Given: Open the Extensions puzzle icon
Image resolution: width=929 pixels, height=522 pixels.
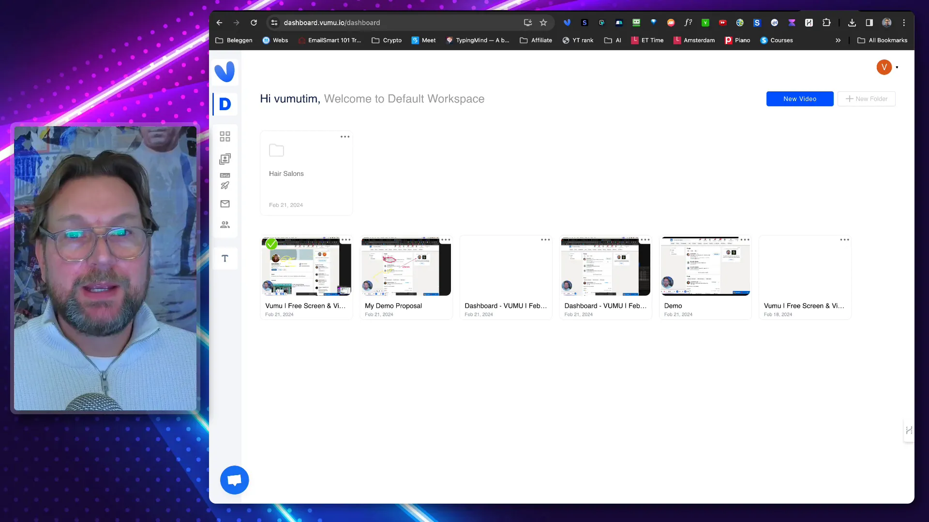Looking at the screenshot, I should [826, 23].
